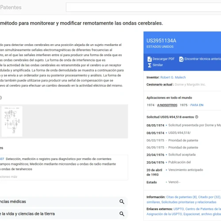Click the Dorne y Margolin Inc. assignee text
Screen dimensions: 221x221
190,84
